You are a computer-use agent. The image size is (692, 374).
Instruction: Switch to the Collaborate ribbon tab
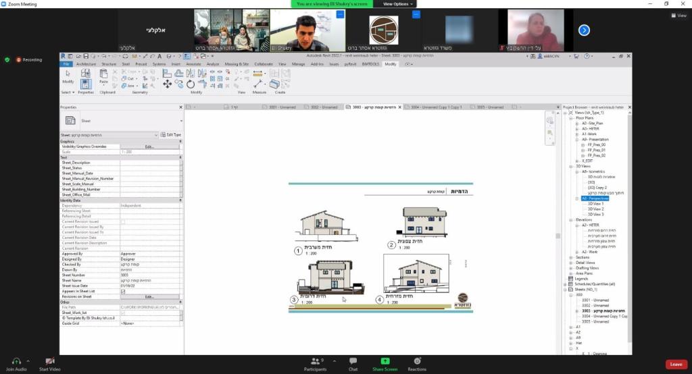[x=264, y=64]
